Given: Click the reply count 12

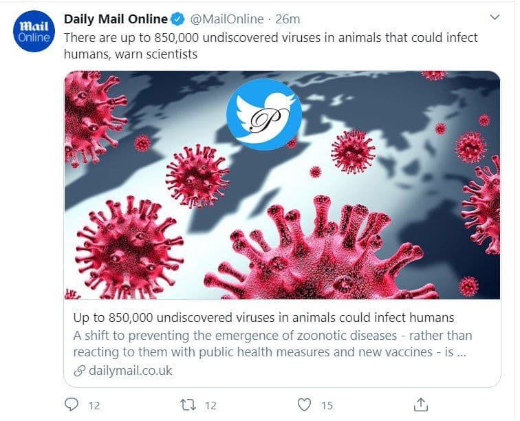Looking at the screenshot, I should [x=94, y=405].
